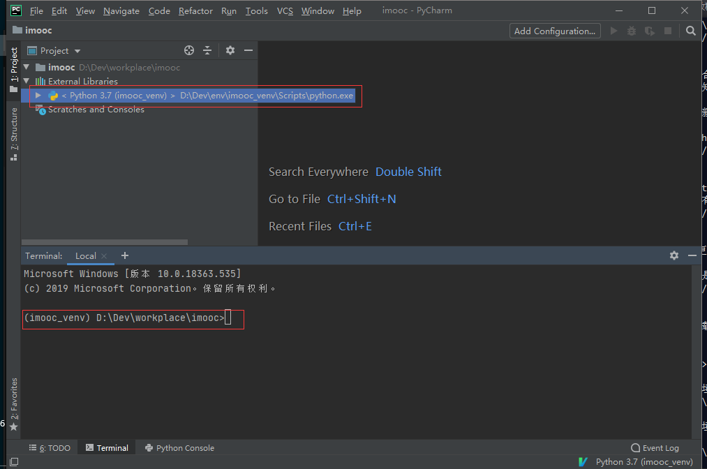Click Ctrl+Shift+N shortcut hint
The width and height of the screenshot is (707, 469).
pos(362,199)
